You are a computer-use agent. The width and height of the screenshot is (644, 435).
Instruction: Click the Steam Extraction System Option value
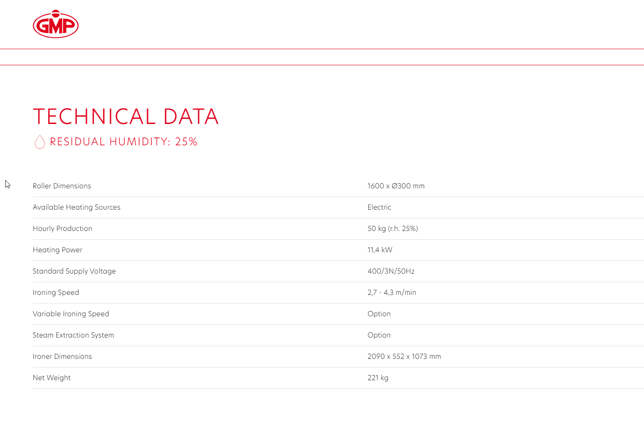click(379, 335)
